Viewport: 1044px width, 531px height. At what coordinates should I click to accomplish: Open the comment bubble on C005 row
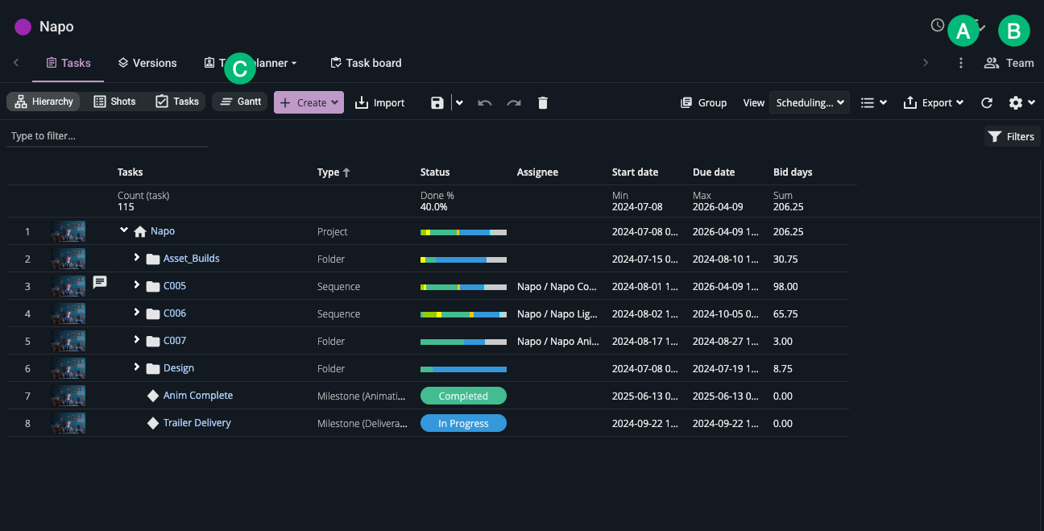pyautogui.click(x=99, y=282)
